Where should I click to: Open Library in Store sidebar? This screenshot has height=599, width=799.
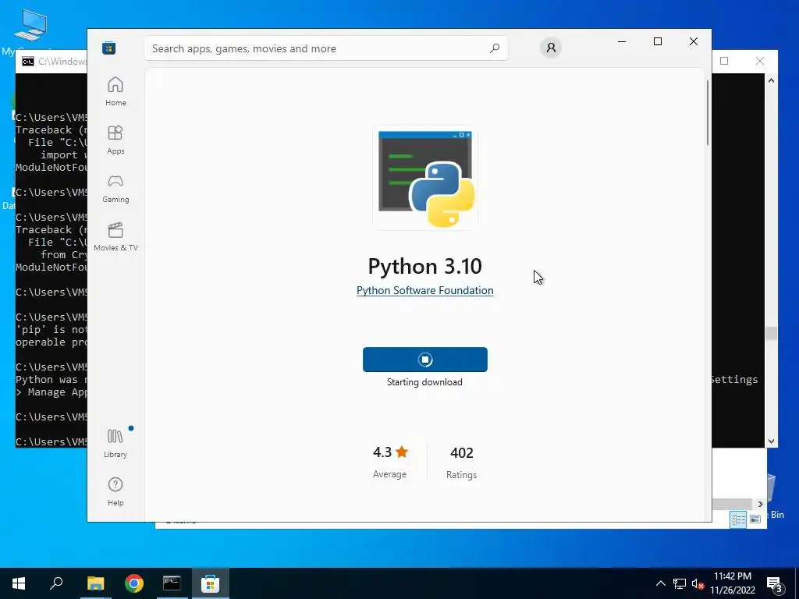(115, 443)
